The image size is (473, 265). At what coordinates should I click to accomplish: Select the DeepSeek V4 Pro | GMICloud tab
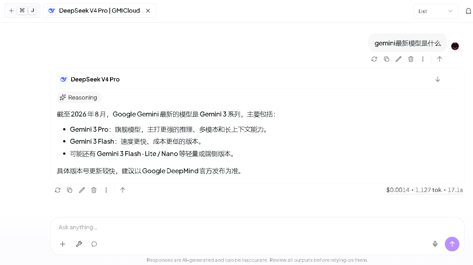(x=100, y=11)
